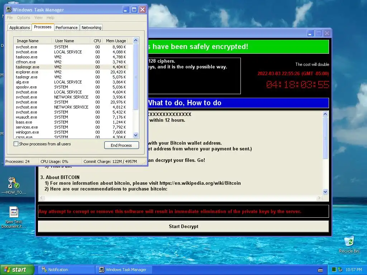
Task: Click the Wikipedia Bitcoin URL text
Action: pos(200,183)
